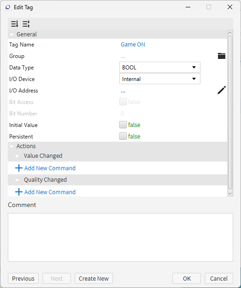Enable the Persistent checkbox
241x288 pixels.
click(x=123, y=136)
